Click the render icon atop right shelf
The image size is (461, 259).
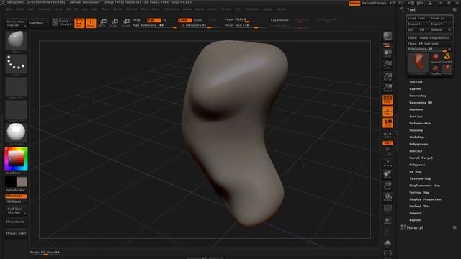388,37
